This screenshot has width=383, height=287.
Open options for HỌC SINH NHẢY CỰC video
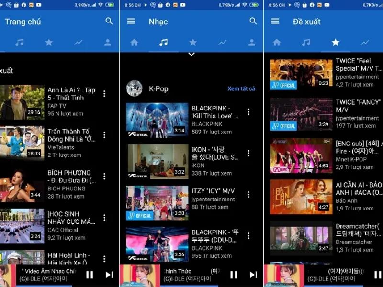click(x=104, y=218)
